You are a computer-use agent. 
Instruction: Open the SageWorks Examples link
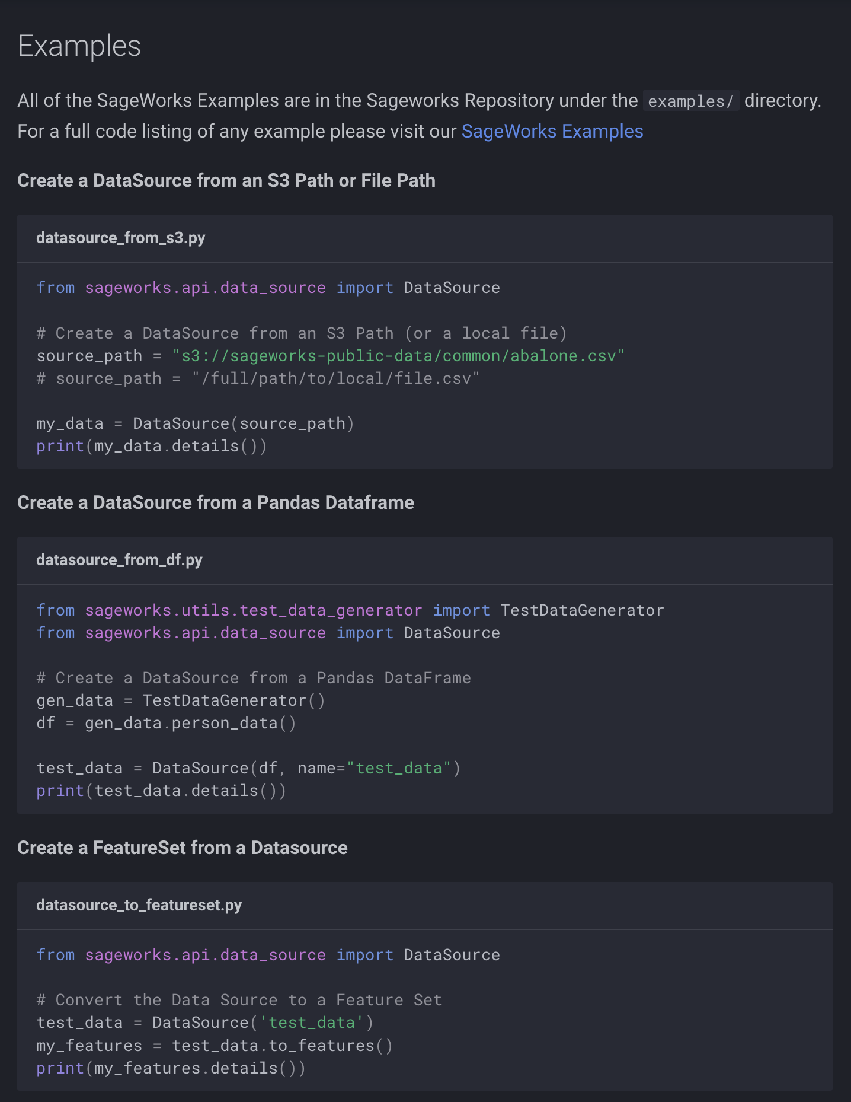click(x=552, y=131)
